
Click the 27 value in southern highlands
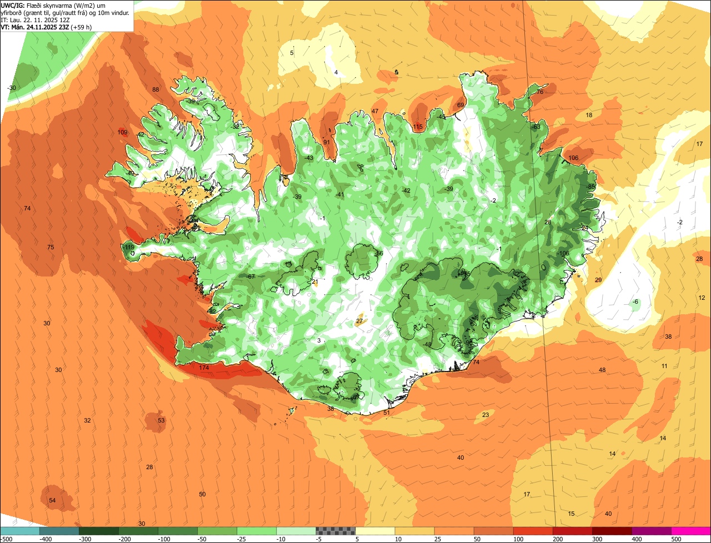(x=359, y=321)
